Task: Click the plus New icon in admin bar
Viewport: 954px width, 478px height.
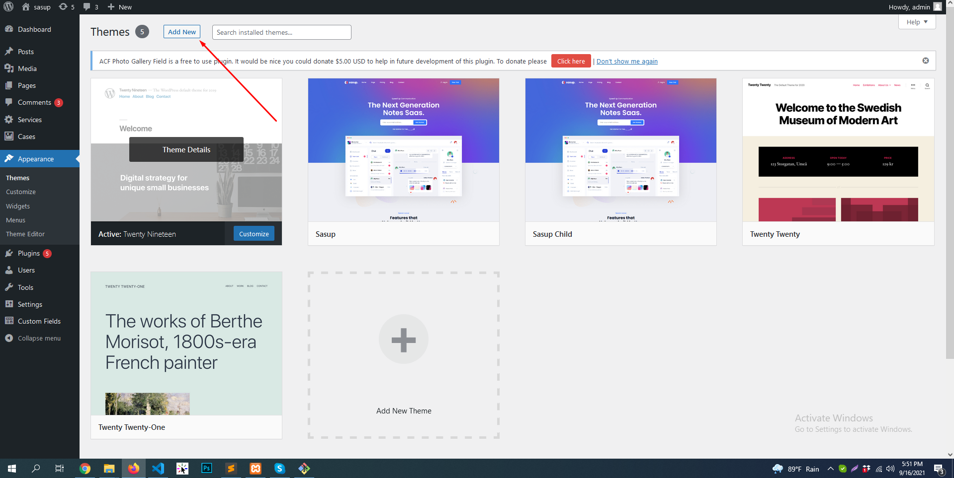Action: pyautogui.click(x=111, y=7)
